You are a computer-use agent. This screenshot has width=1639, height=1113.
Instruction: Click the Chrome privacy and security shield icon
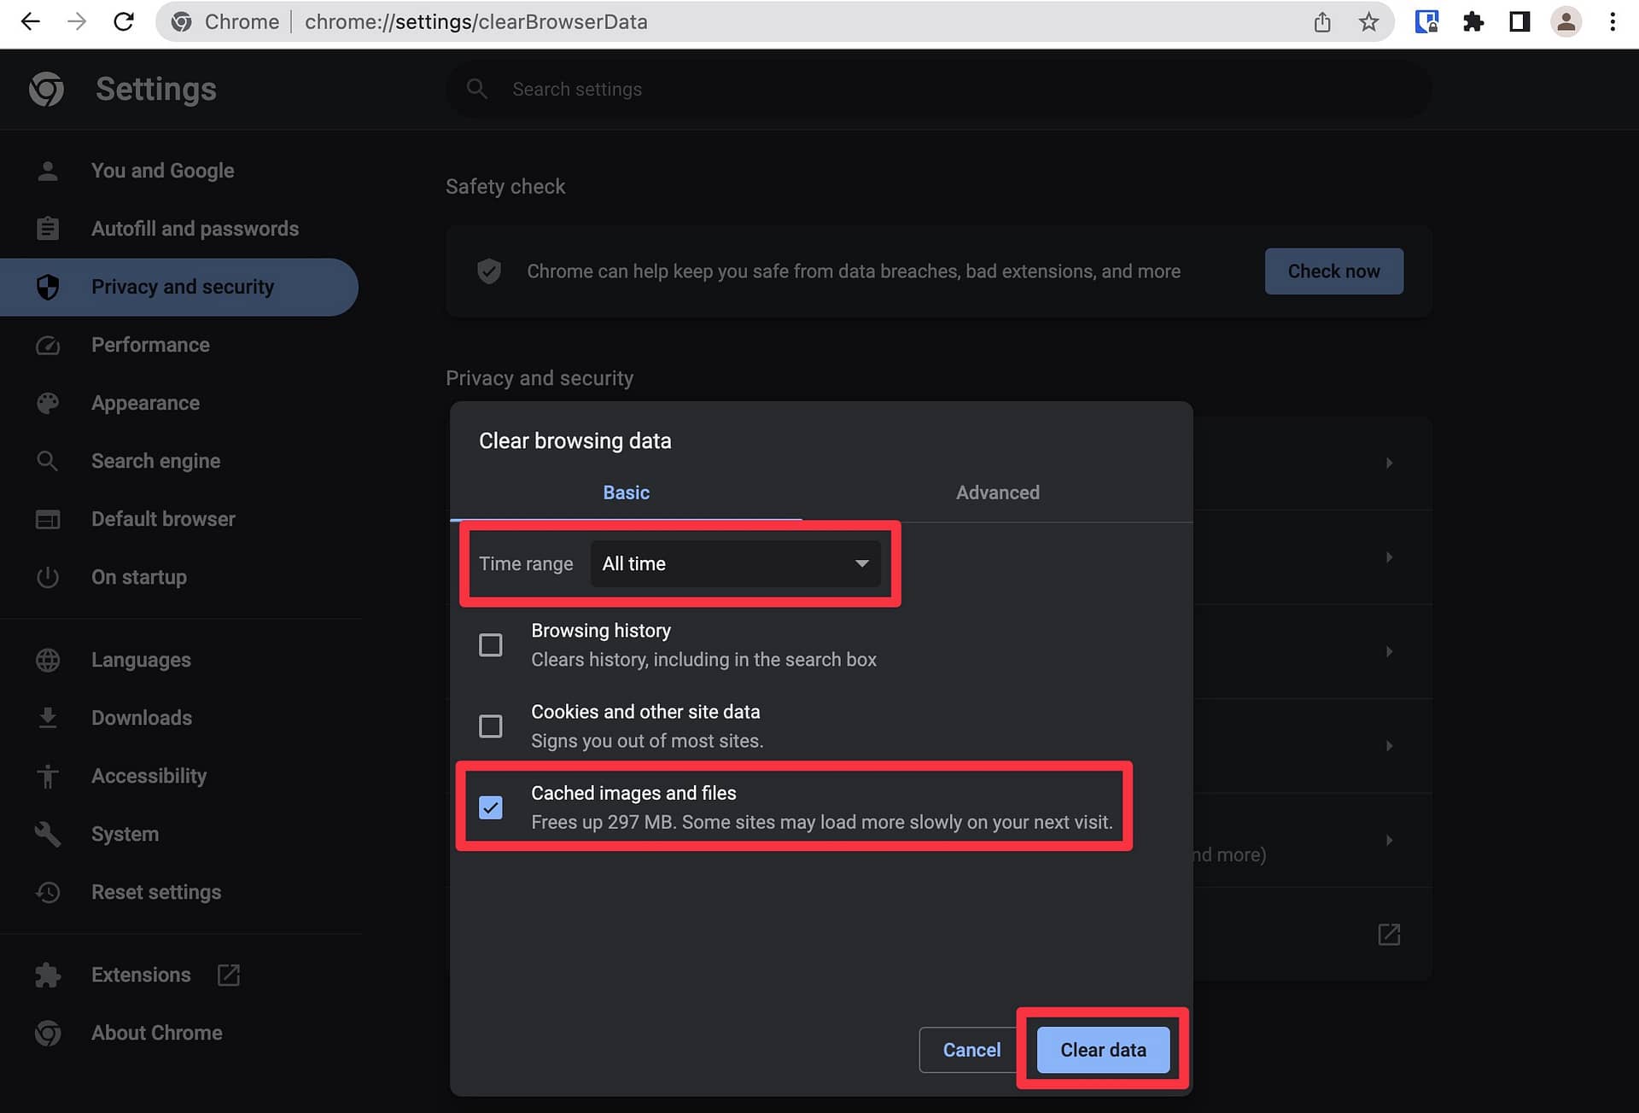coord(47,287)
